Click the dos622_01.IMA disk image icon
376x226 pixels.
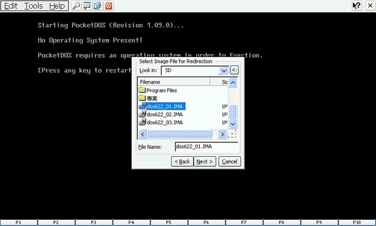click(x=142, y=106)
